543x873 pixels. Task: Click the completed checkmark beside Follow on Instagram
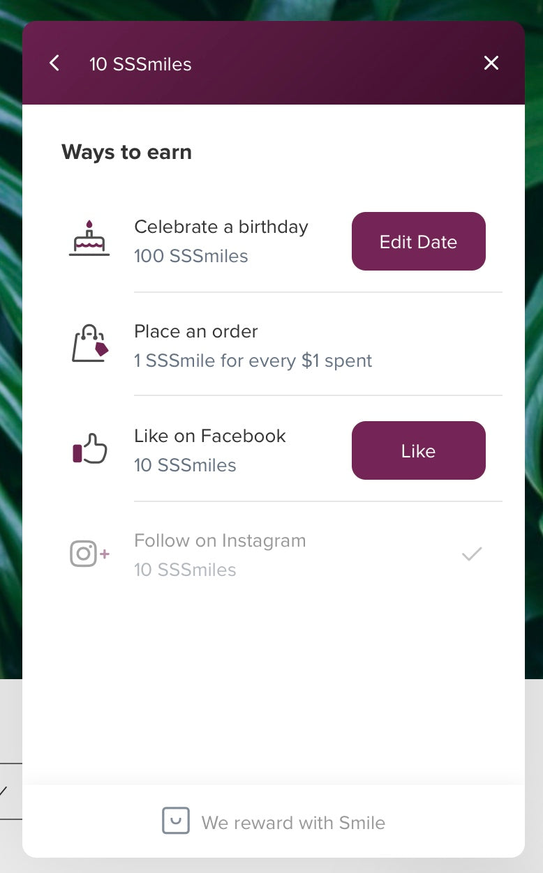point(472,554)
